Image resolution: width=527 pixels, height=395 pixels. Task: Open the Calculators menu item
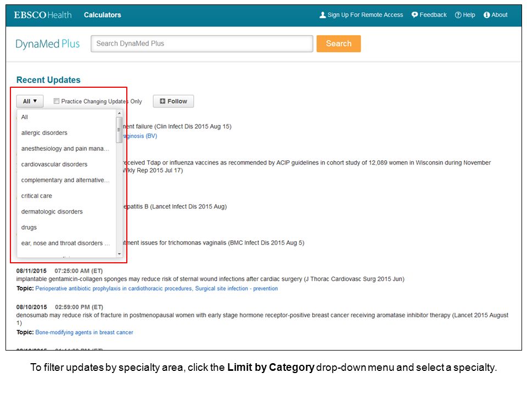(x=103, y=15)
